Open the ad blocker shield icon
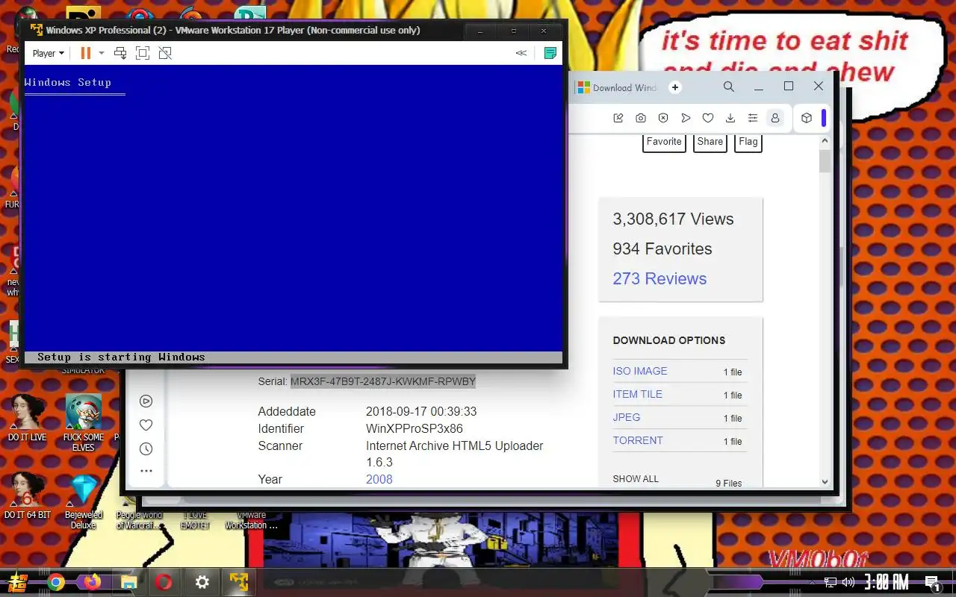 (x=663, y=118)
